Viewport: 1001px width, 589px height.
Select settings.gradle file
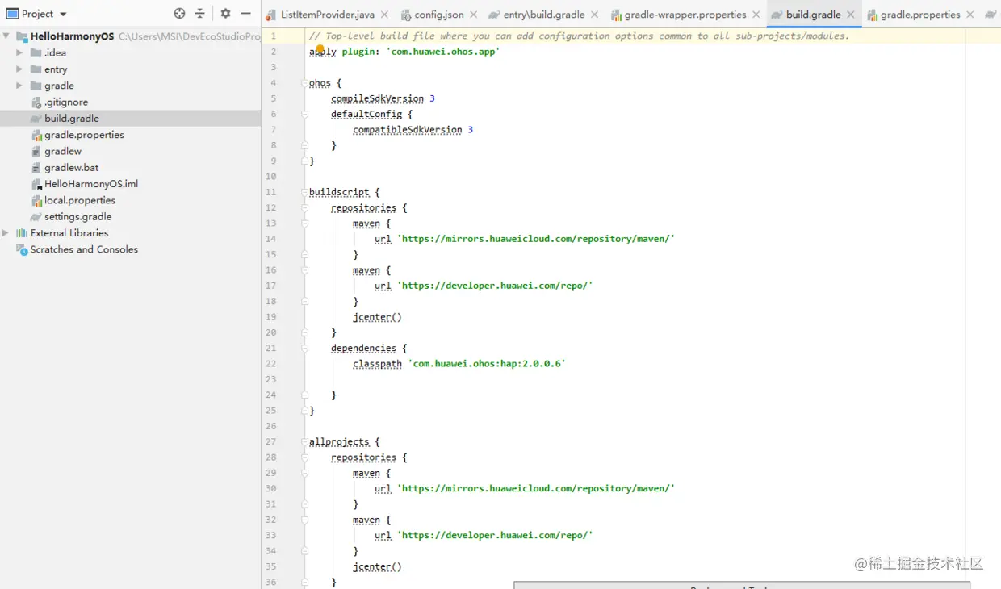78,216
